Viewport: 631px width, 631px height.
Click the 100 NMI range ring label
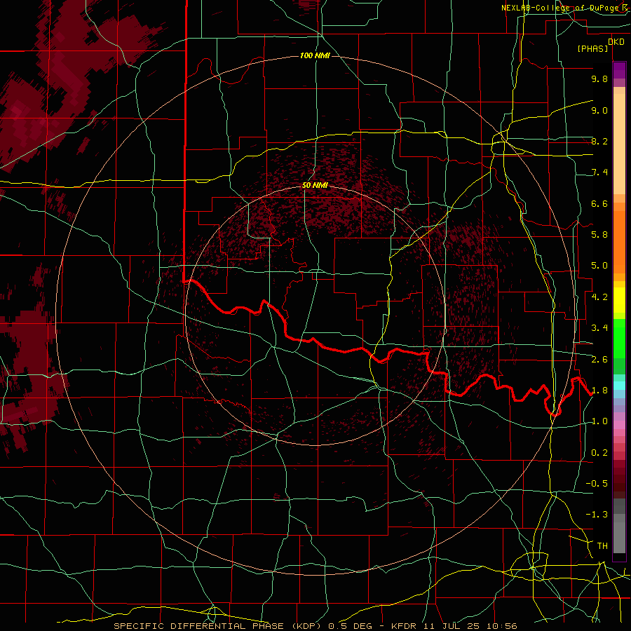[x=315, y=55]
